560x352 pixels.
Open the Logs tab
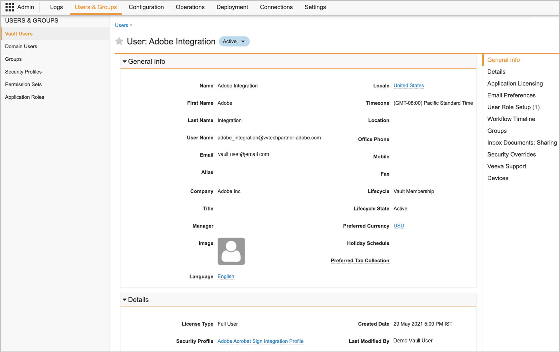pyautogui.click(x=56, y=7)
